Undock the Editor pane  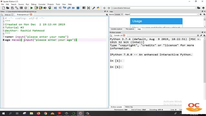pyautogui.click(x=105, y=12)
